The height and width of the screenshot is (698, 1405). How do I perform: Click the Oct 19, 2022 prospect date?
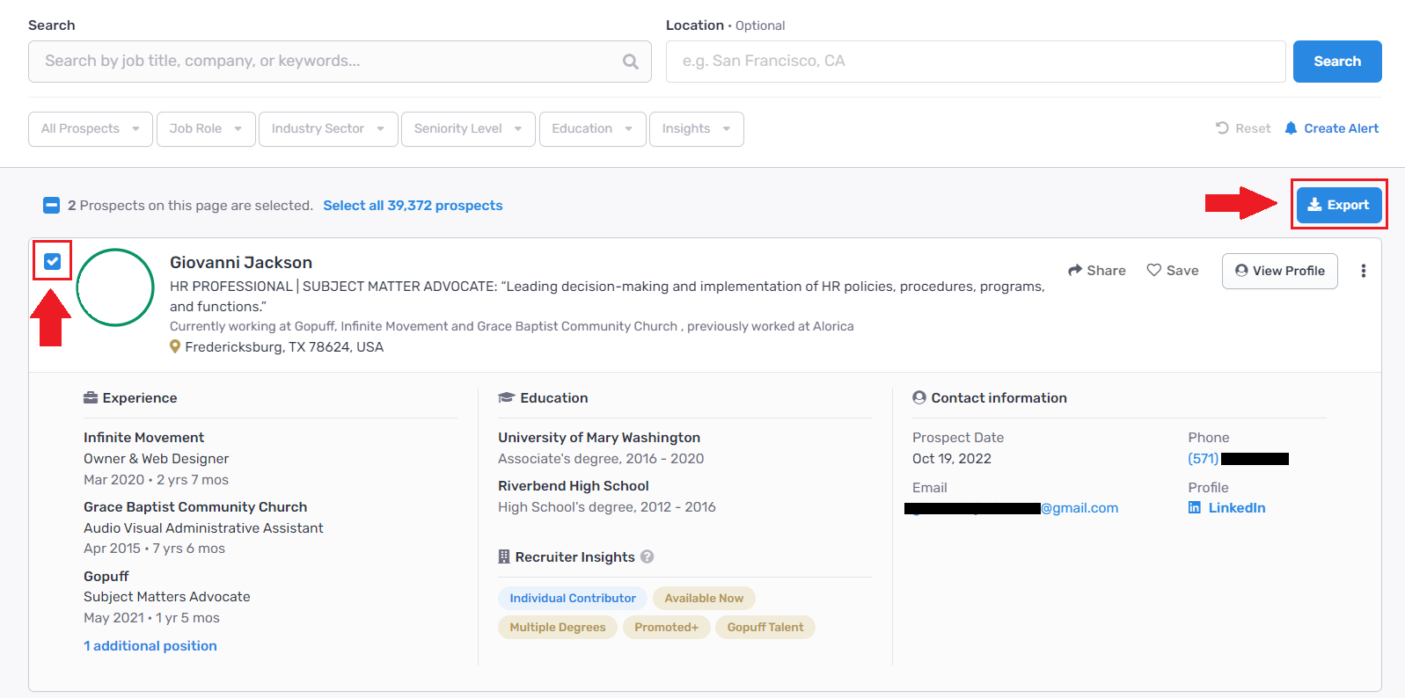pos(952,459)
